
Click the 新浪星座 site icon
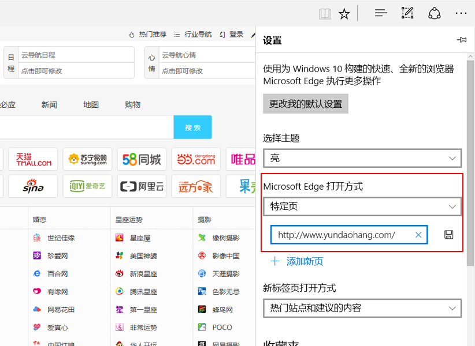click(120, 273)
